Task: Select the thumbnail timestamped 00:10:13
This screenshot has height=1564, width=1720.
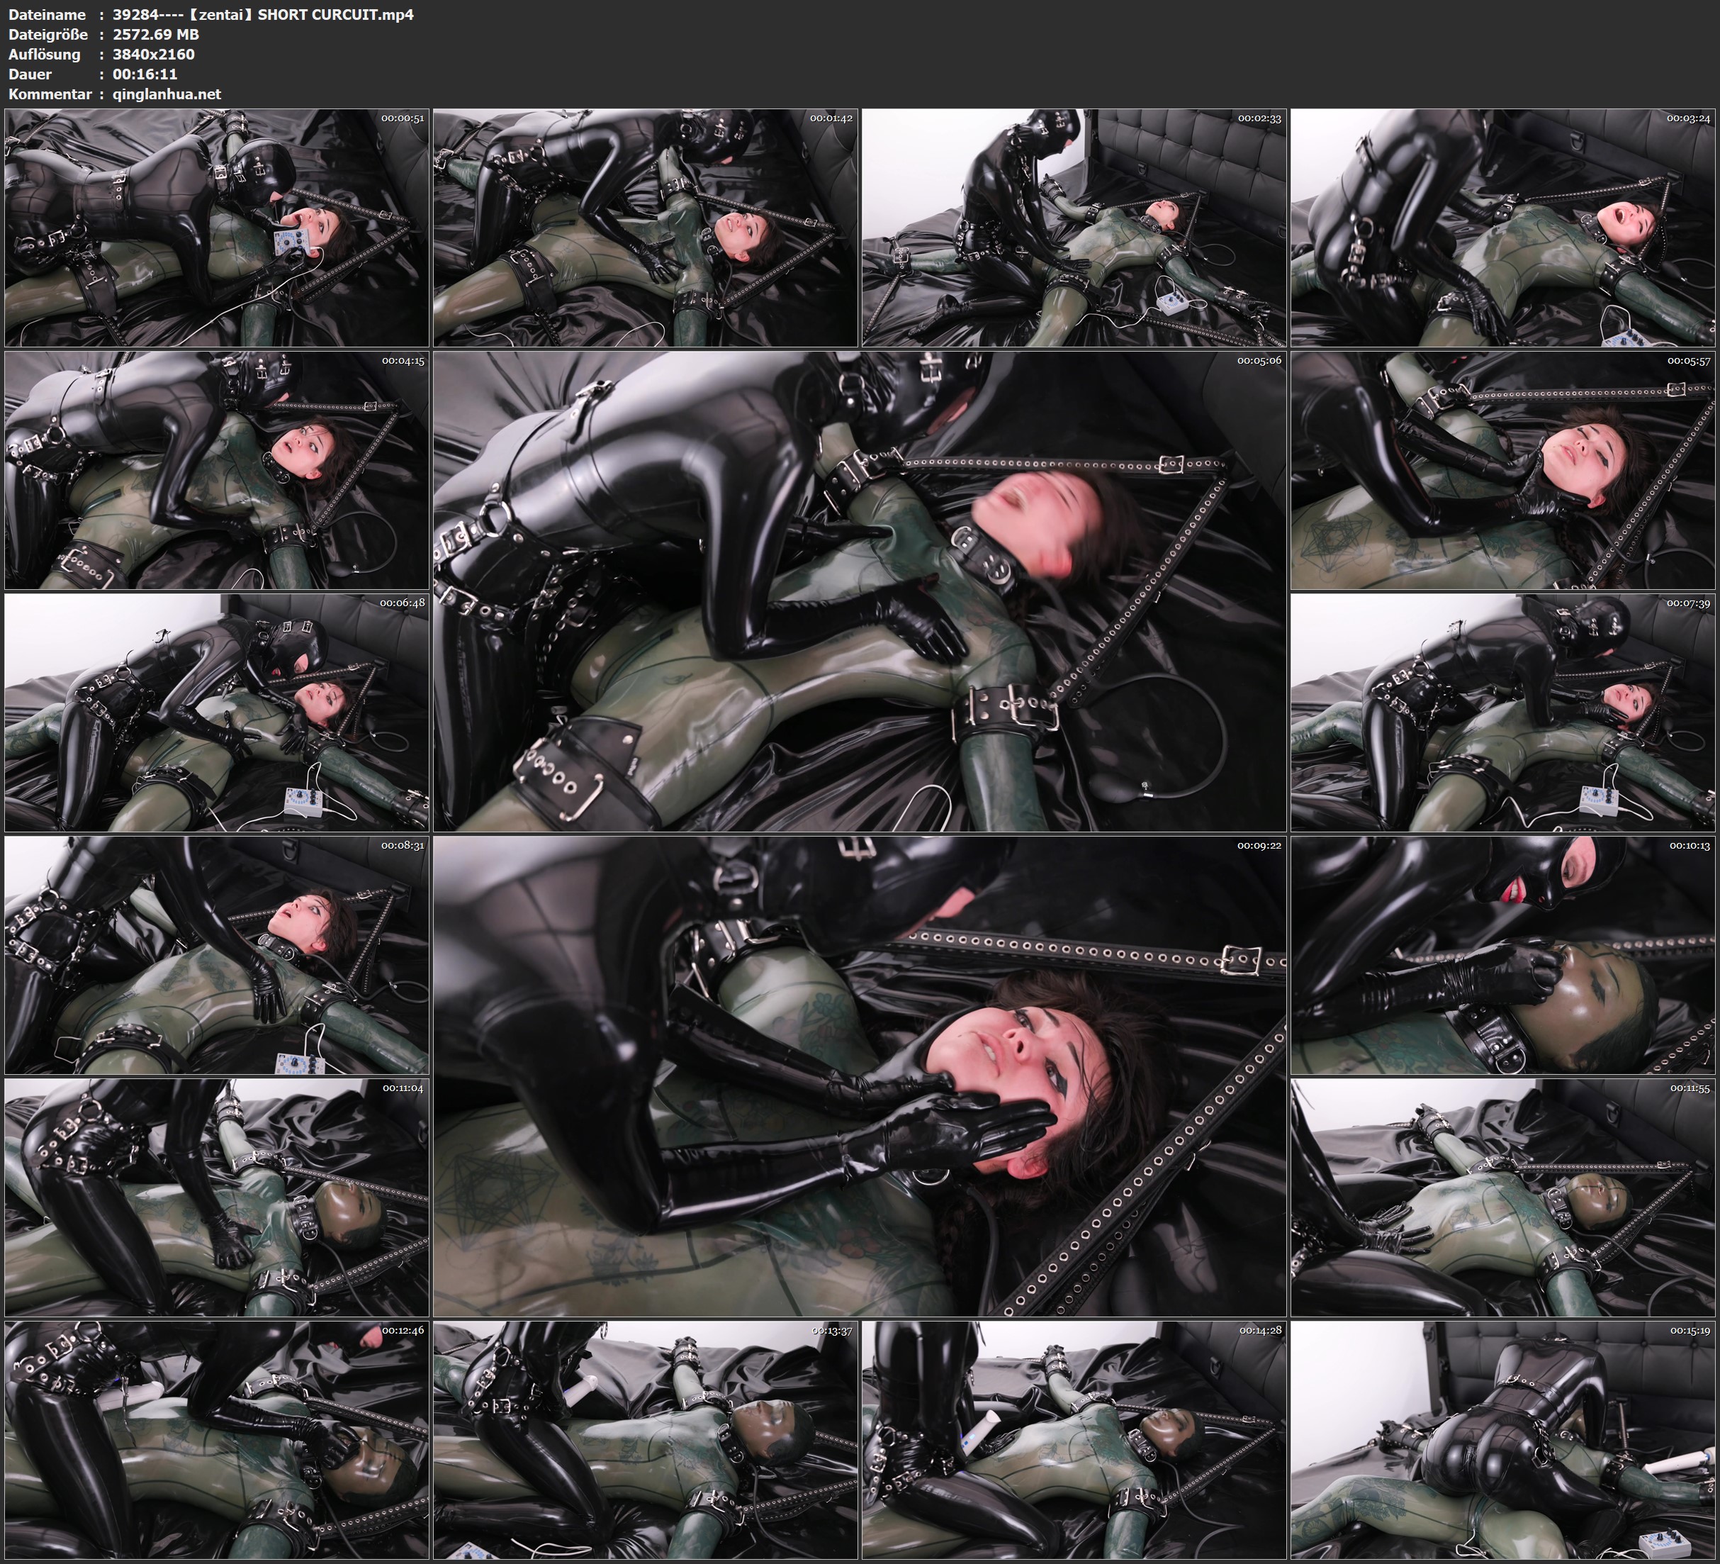Action: (1502, 954)
